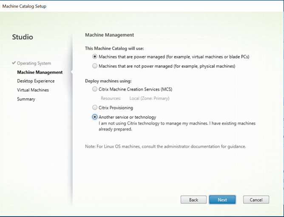The width and height of the screenshot is (284, 217).
Task: Select Another service or technology option
Action: point(95,117)
